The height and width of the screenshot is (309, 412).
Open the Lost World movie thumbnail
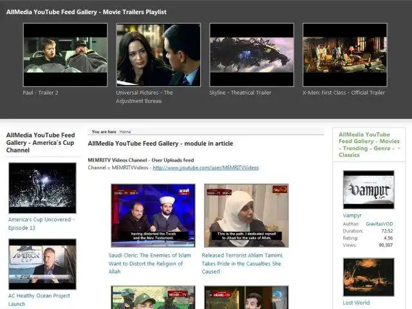[x=369, y=277]
